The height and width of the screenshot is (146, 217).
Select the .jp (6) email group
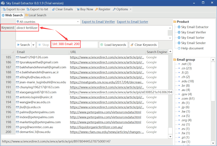pos(185,107)
